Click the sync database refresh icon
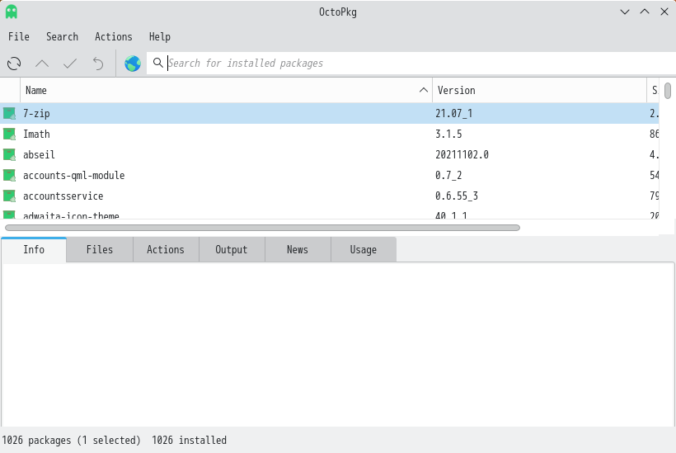676x453 pixels. point(14,64)
